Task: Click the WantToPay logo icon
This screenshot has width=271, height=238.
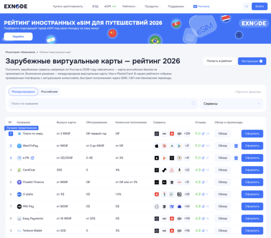Action: tap(19, 146)
